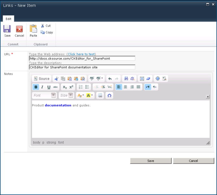This screenshot has height=195, width=217.
Task: Select justify text alignment
Action: pyautogui.click(x=138, y=87)
